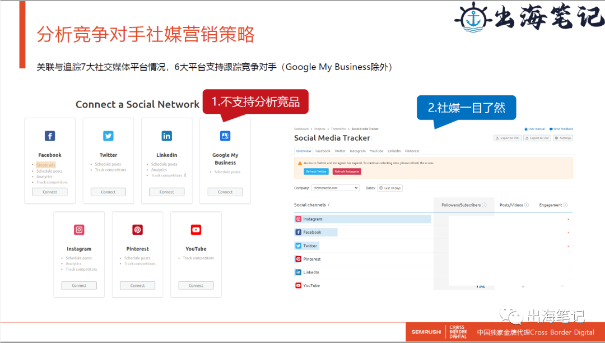Click the Pinterest icon in the Pinterest card

click(137, 230)
